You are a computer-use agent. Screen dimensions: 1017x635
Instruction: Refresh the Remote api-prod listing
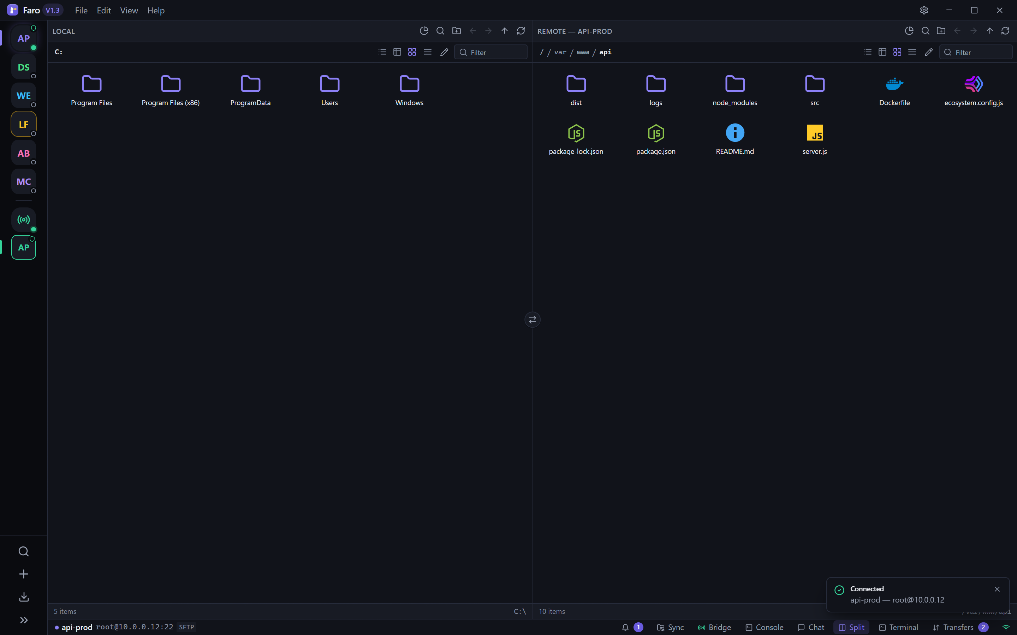(1005, 31)
